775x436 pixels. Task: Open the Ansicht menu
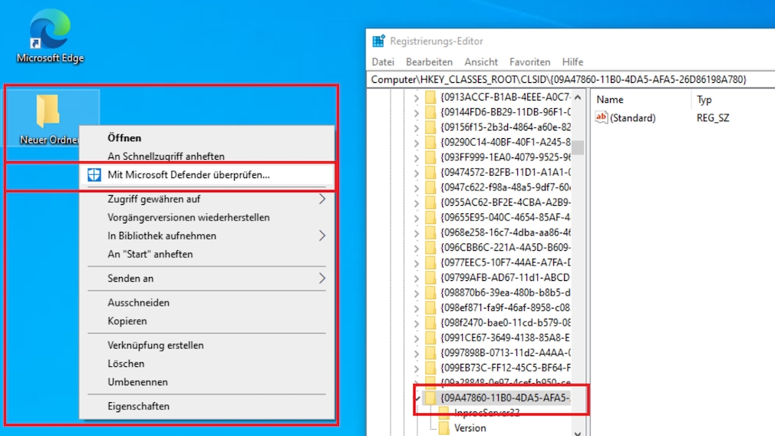coord(481,61)
